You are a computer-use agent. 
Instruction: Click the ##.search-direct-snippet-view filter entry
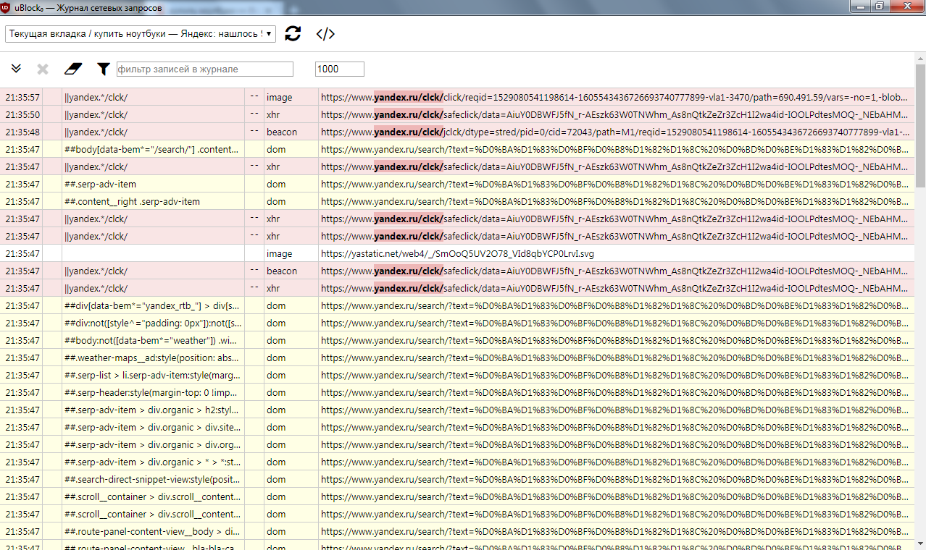click(x=153, y=480)
